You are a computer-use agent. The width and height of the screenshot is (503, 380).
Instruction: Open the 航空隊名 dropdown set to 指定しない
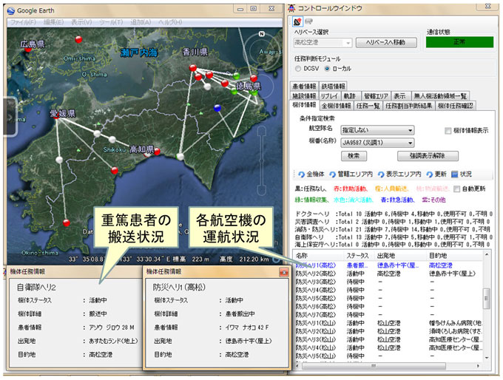pyautogui.click(x=377, y=130)
